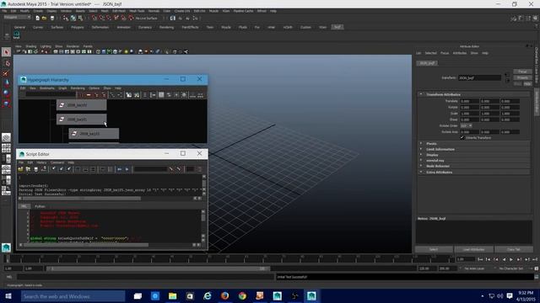
Task: Click the Load Attributes button
Action: [474, 249]
